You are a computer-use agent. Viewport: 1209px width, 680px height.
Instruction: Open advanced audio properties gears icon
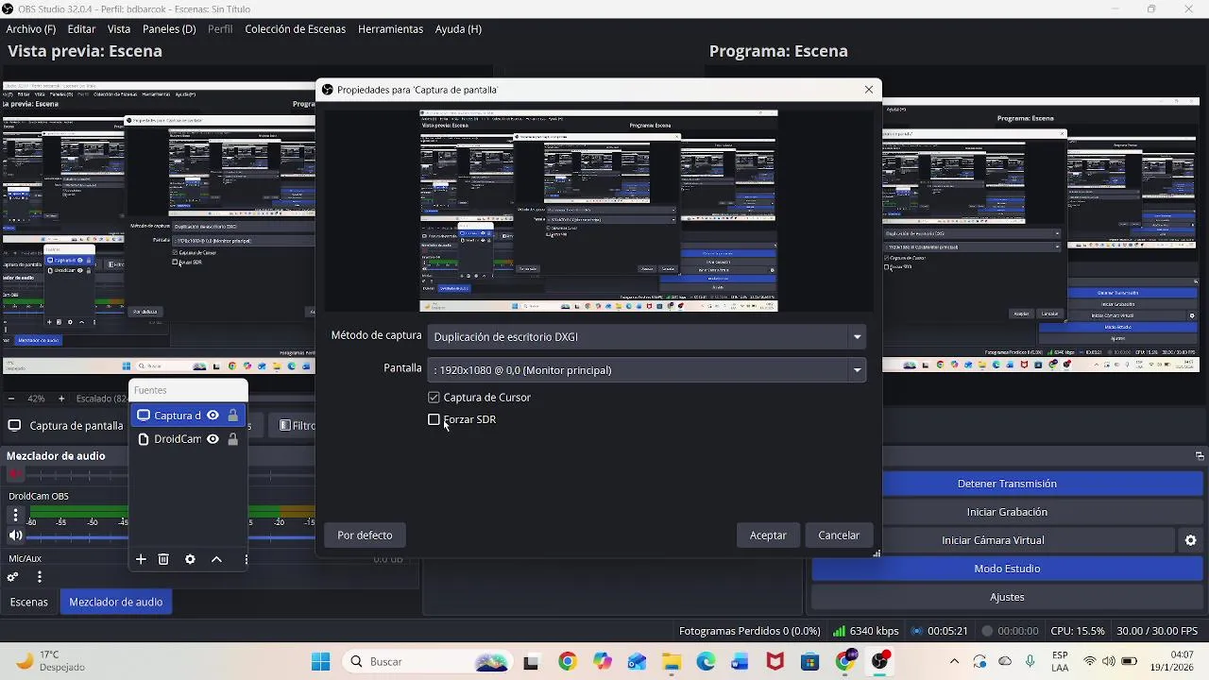click(13, 577)
